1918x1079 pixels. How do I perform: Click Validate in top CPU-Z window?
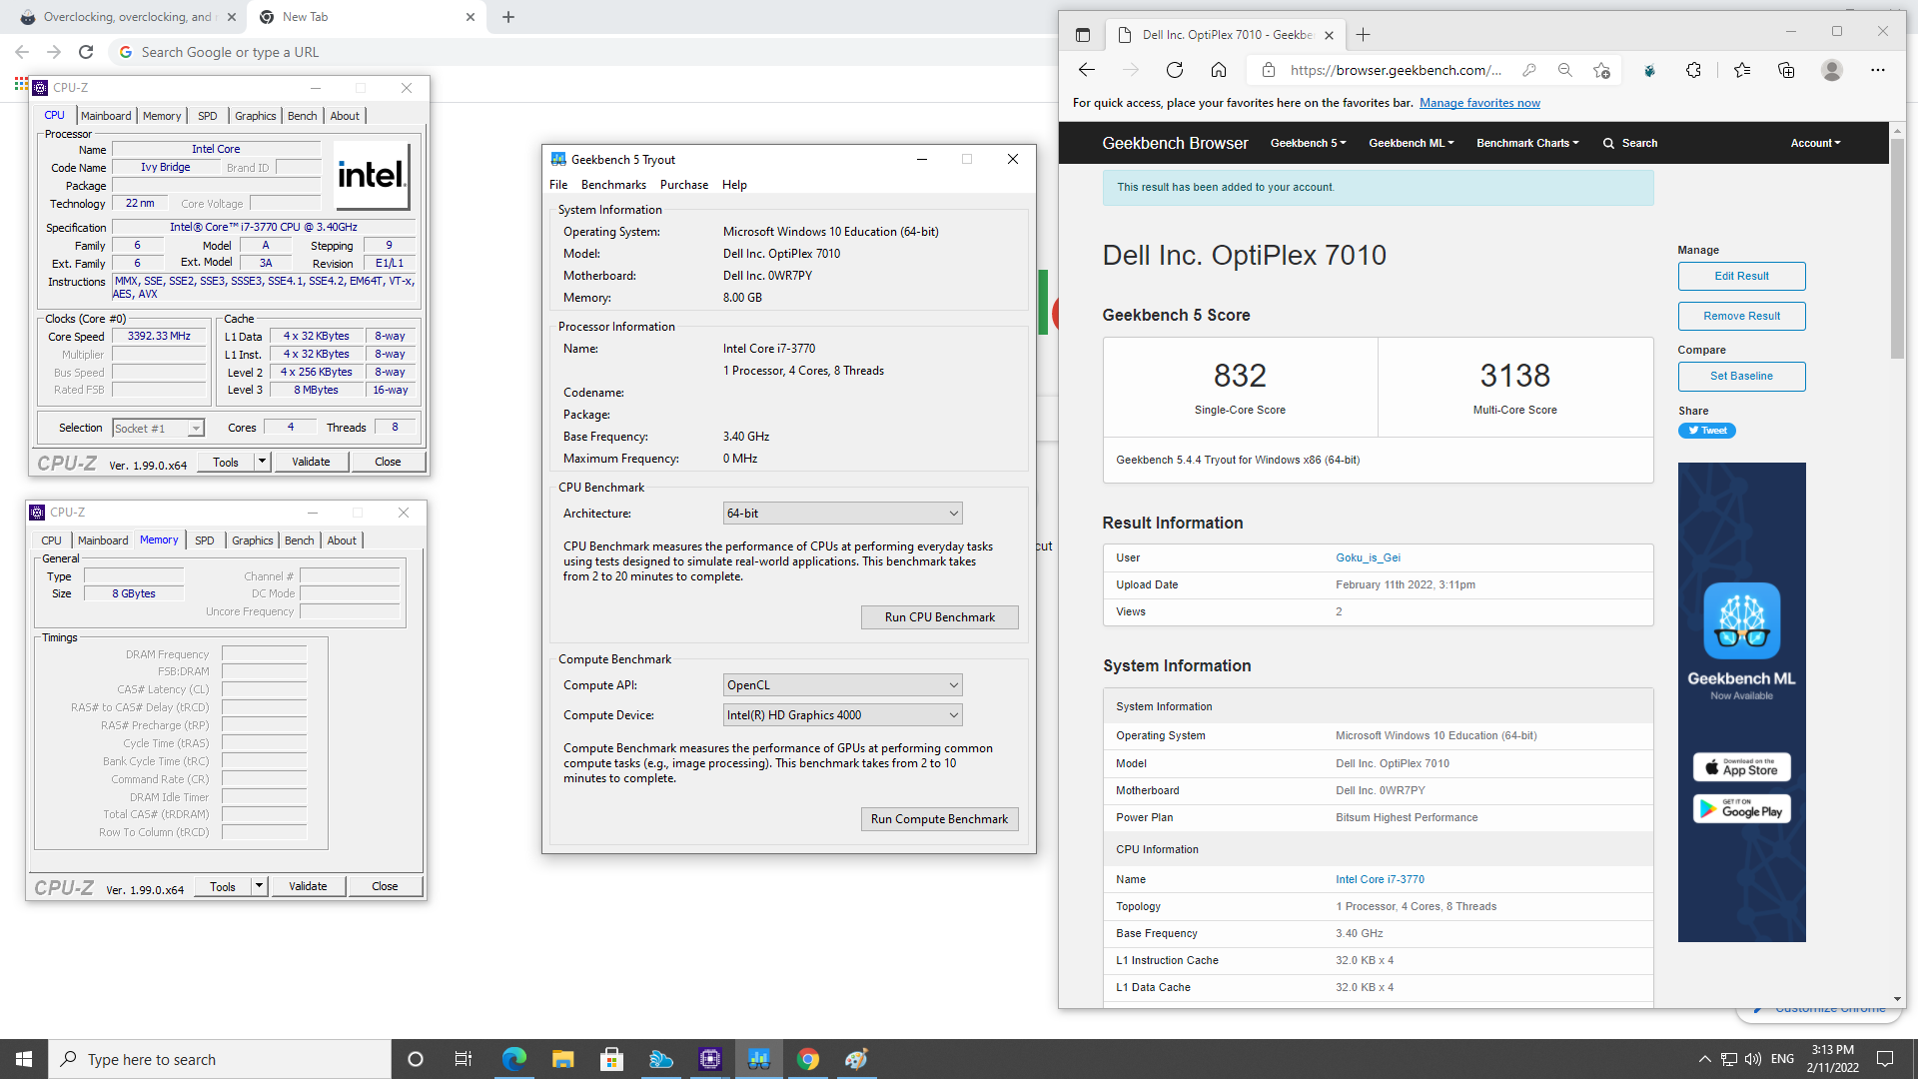coord(311,462)
